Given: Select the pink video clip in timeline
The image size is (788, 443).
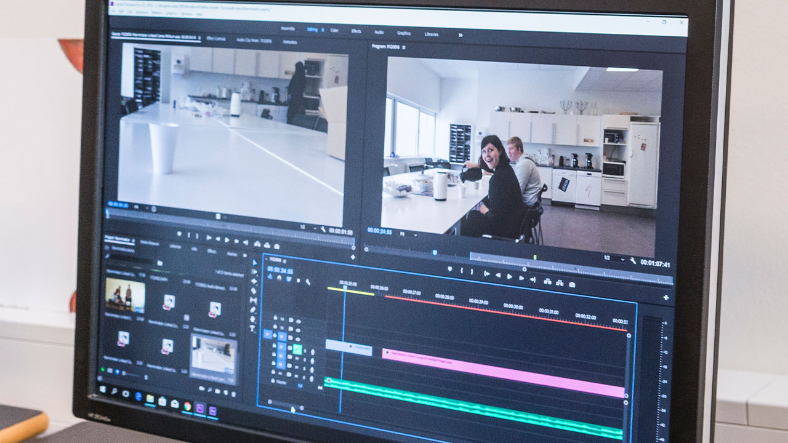Looking at the screenshot, I should 504,372.
